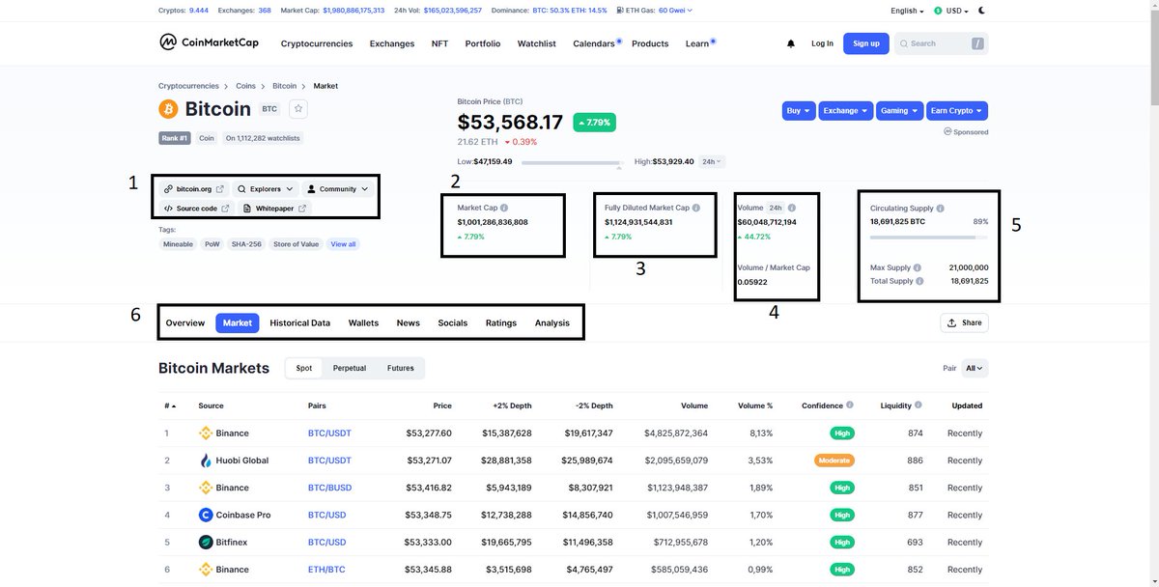Open the Source code link
Screen dimensions: 1159x587
197,209
